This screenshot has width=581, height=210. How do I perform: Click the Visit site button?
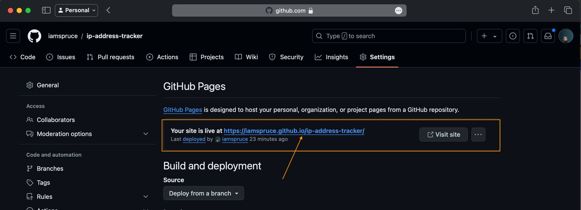(x=444, y=134)
